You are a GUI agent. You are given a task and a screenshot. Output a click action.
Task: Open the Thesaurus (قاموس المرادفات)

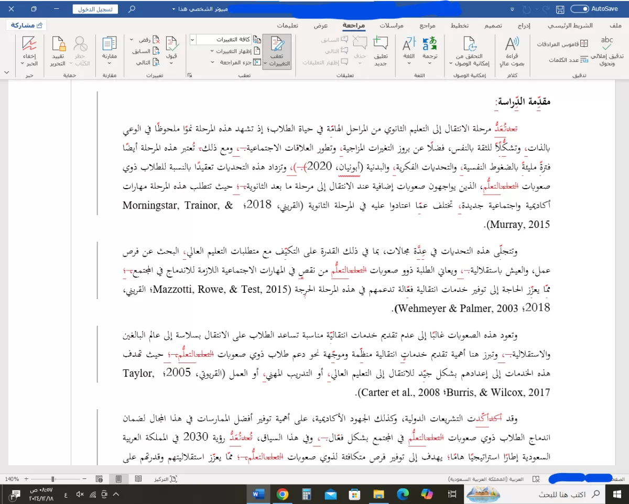[x=562, y=44]
